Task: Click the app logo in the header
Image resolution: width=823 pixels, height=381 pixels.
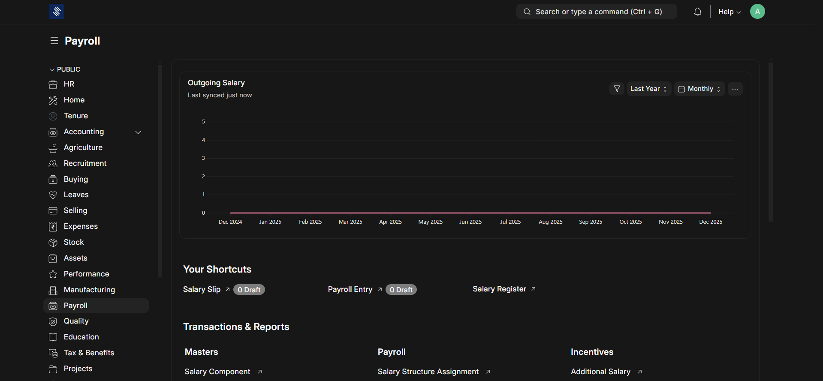Action: pos(57,12)
